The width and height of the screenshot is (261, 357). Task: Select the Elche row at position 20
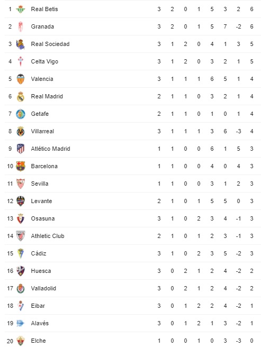tap(133, 341)
